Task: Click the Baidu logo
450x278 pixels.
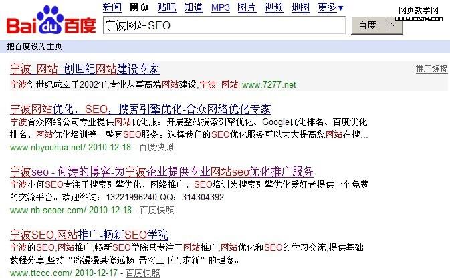Action: pyautogui.click(x=50, y=21)
